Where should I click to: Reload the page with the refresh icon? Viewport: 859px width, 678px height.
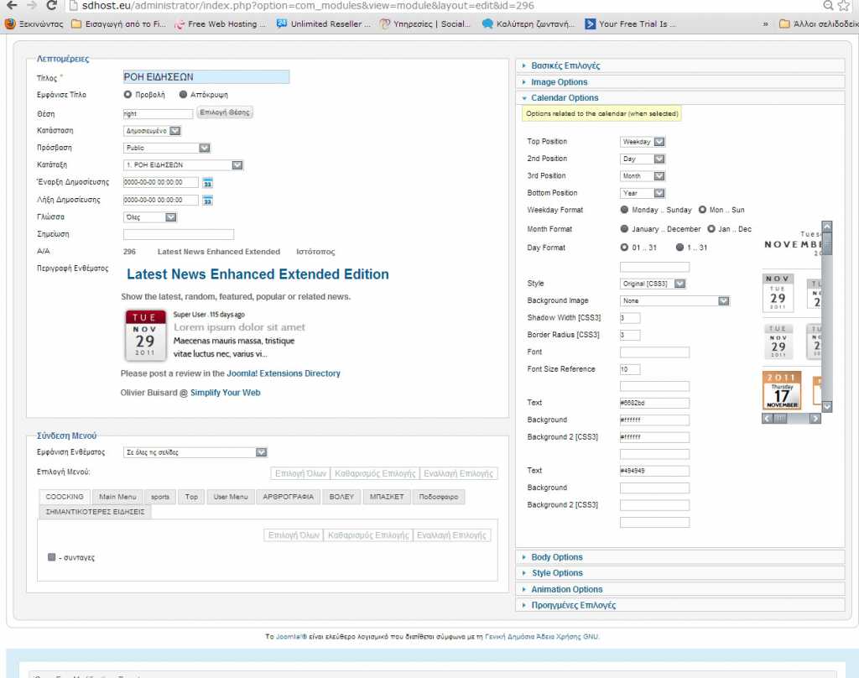click(x=52, y=6)
